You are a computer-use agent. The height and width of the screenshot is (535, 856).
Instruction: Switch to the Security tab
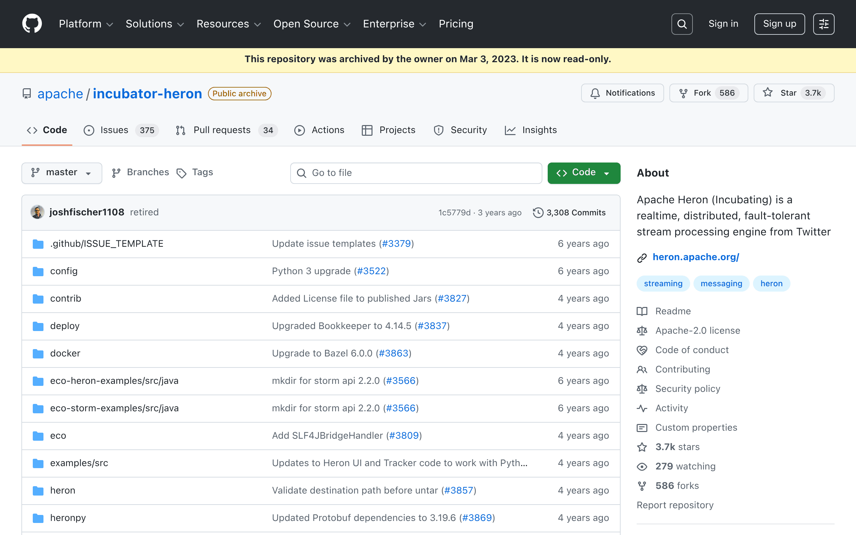click(x=460, y=130)
